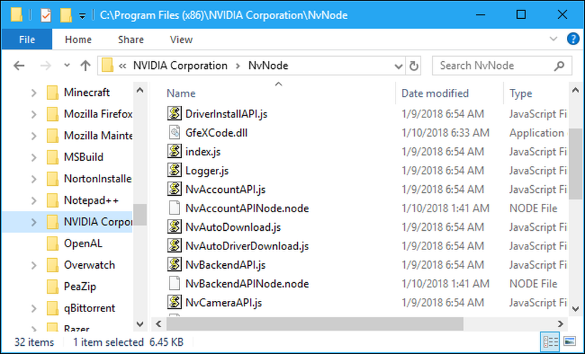The width and height of the screenshot is (585, 354).
Task: Switch to the Home ribbon tab
Action: click(78, 40)
